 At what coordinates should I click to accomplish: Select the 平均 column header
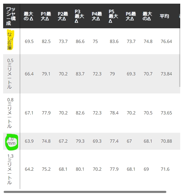point(164,16)
